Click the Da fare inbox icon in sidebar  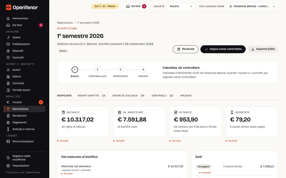(x=8, y=25)
